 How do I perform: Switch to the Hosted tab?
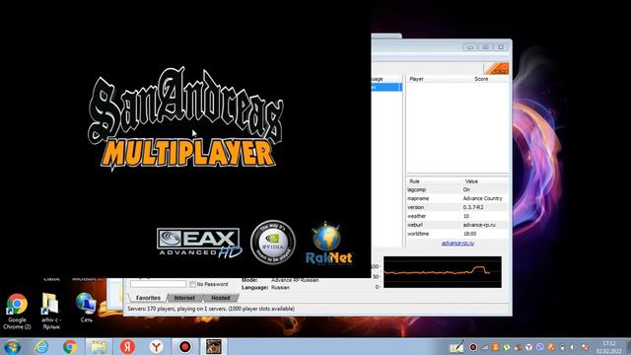coord(221,298)
